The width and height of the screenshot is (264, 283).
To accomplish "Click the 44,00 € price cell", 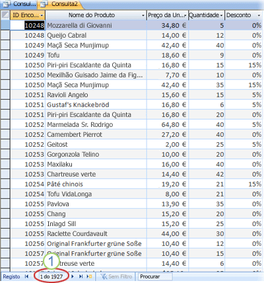I will [x=168, y=233].
